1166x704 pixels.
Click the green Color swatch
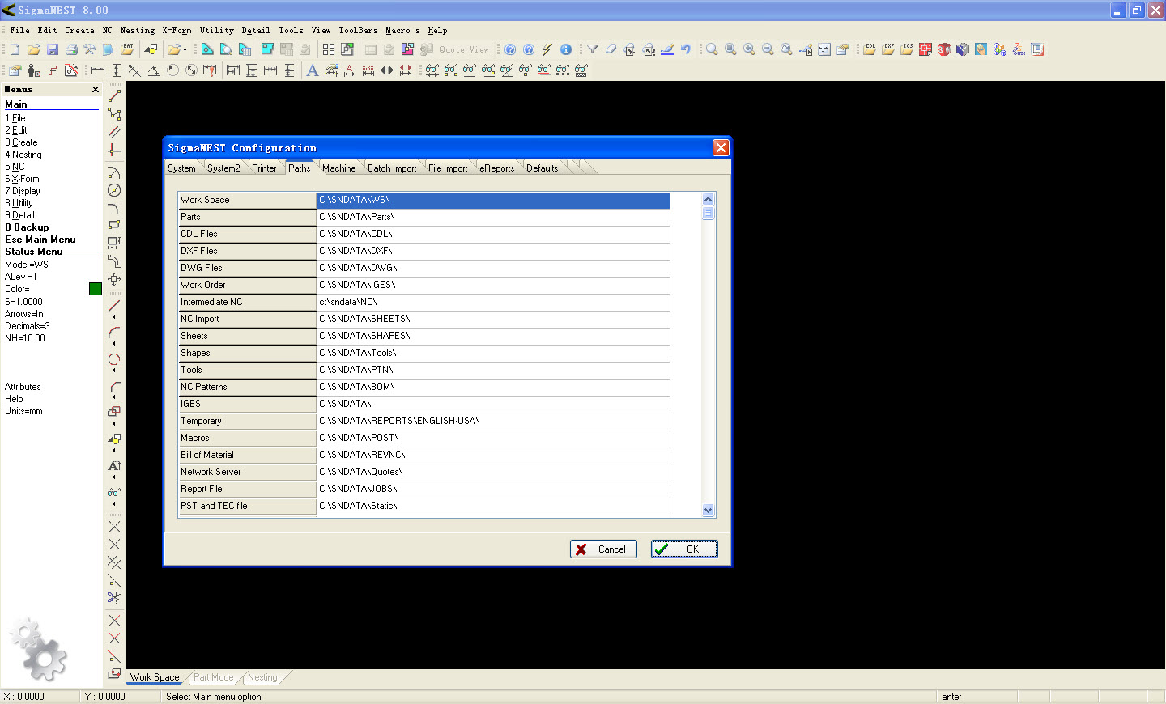(96, 289)
